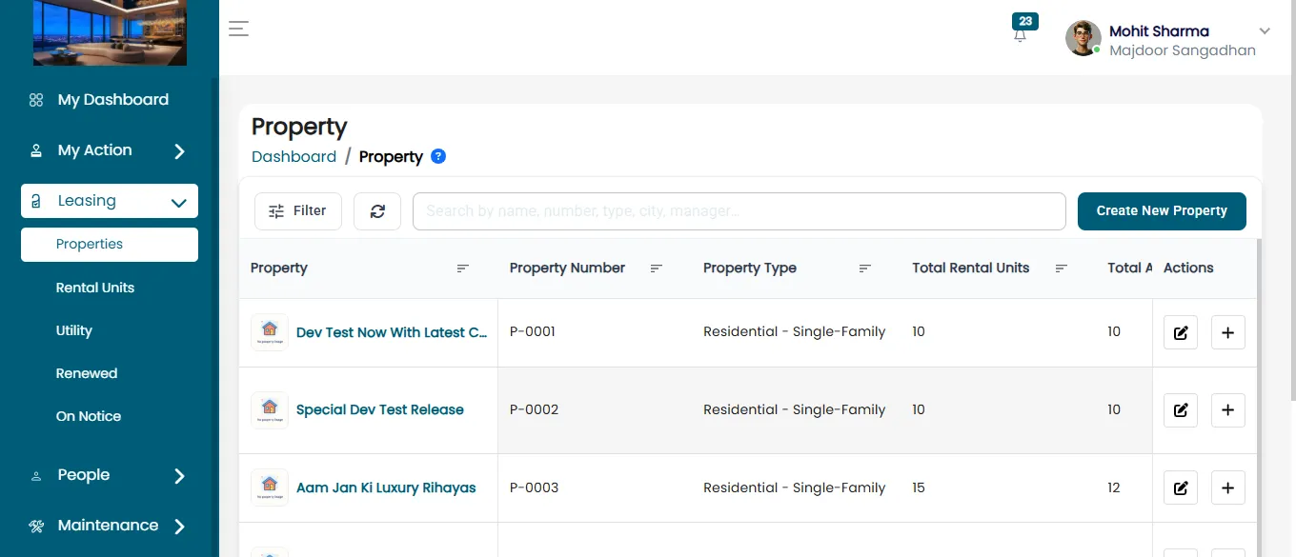Click the blue help question mark icon
1296x557 pixels.
[x=438, y=156]
